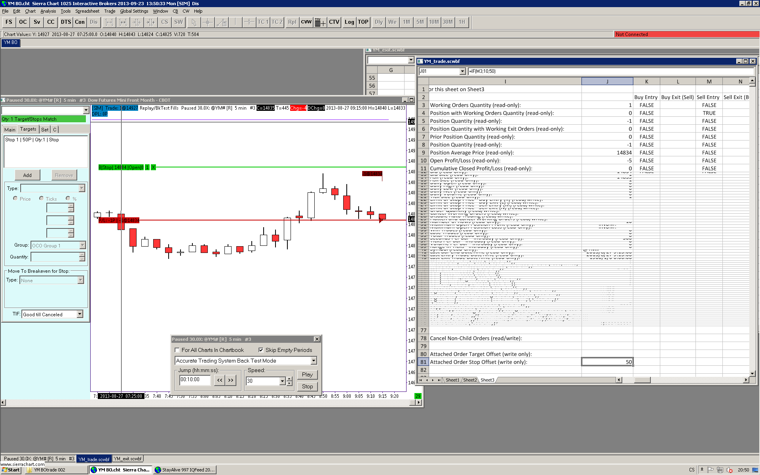Click the FS toolbar button

[9, 22]
